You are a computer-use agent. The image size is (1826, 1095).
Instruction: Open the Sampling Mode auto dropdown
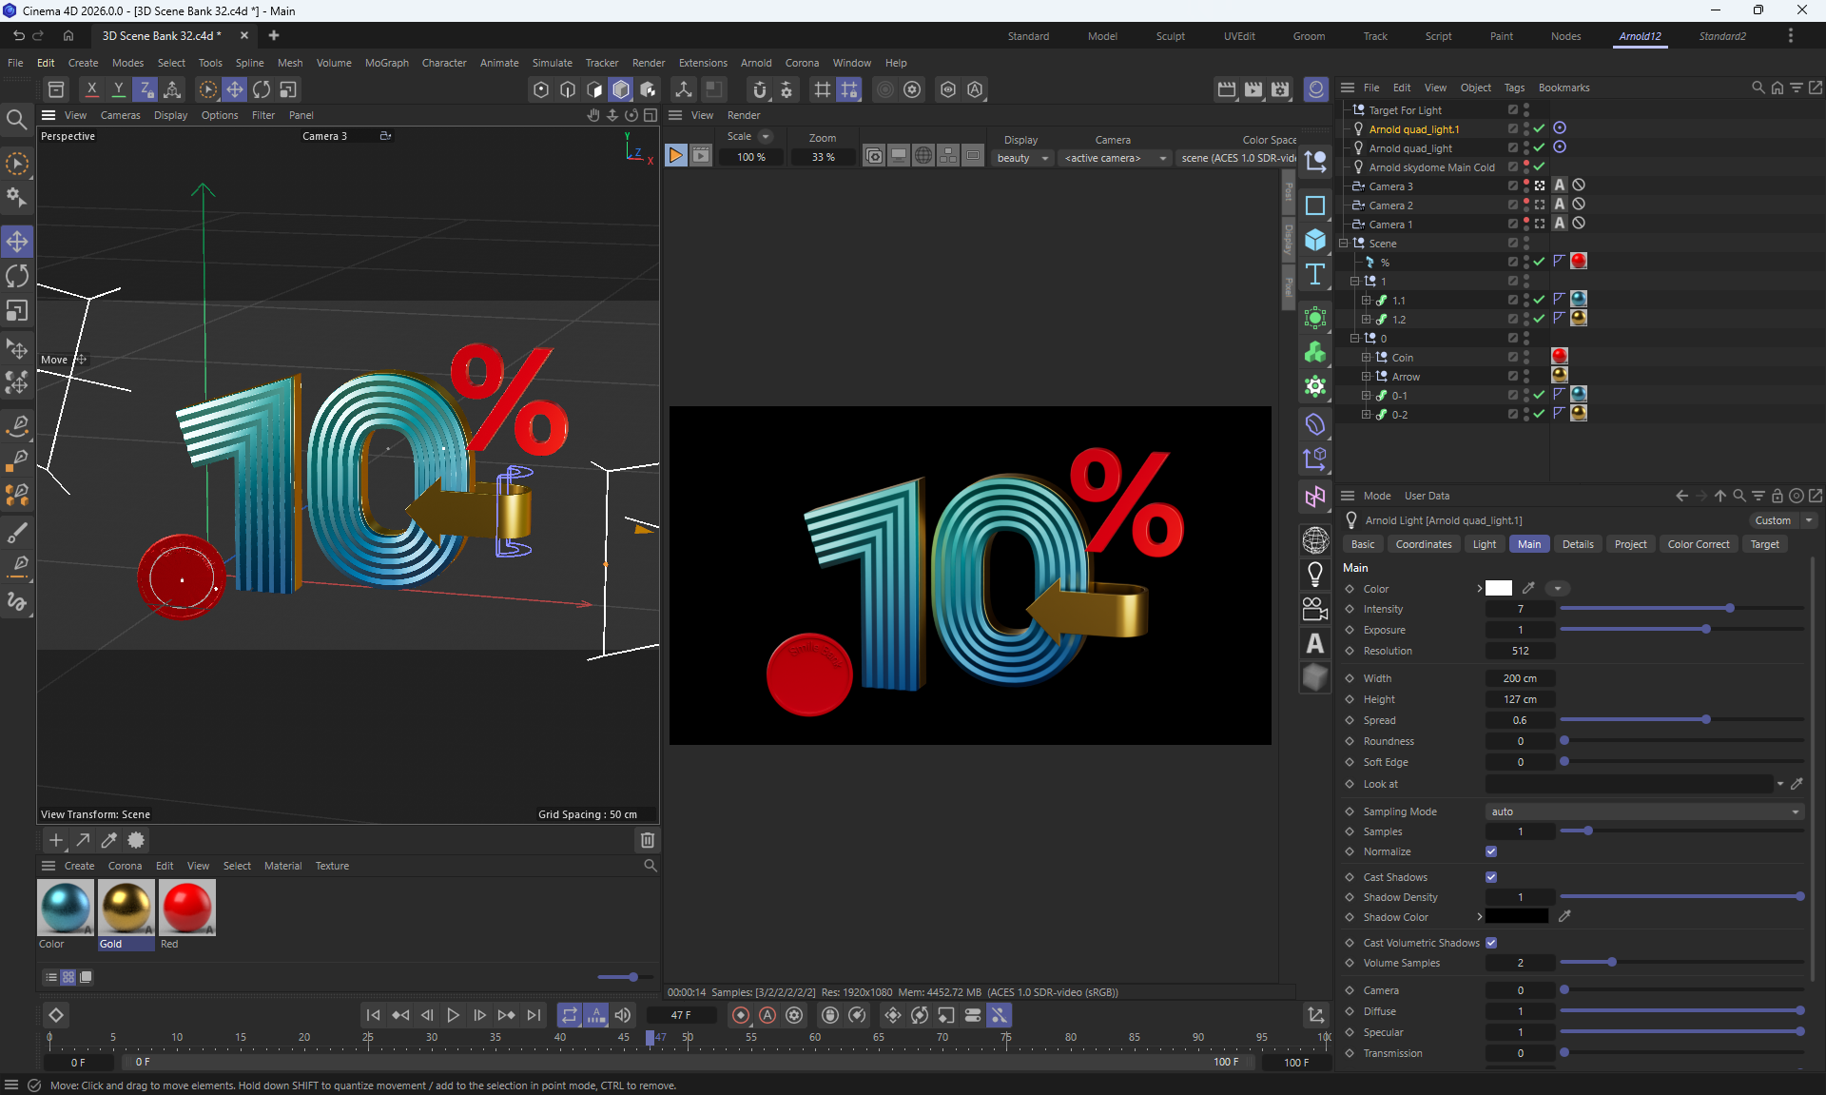click(1644, 811)
